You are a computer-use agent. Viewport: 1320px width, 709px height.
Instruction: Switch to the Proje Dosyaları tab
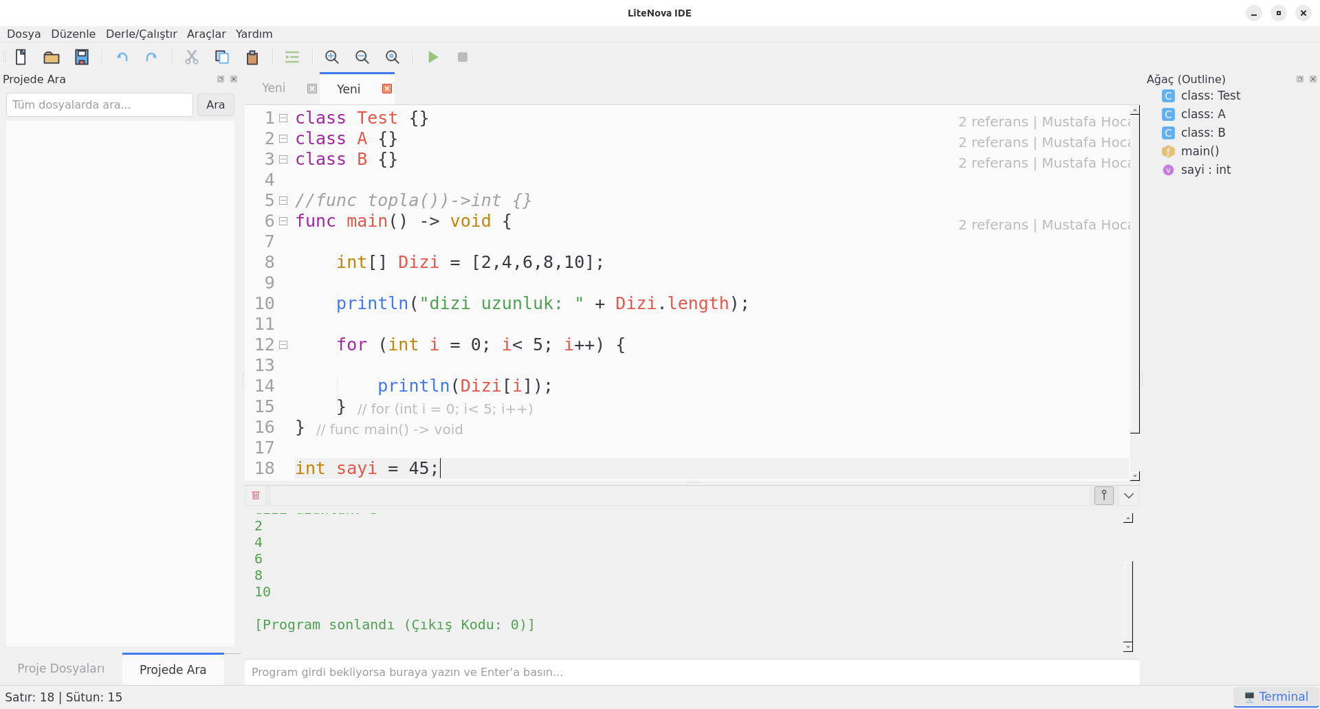(x=61, y=668)
